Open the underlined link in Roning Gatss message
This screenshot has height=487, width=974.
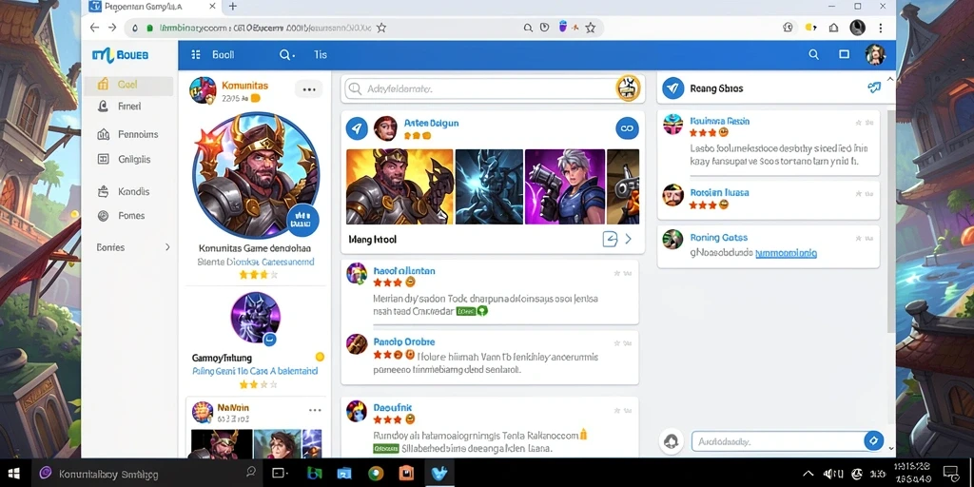coord(786,253)
